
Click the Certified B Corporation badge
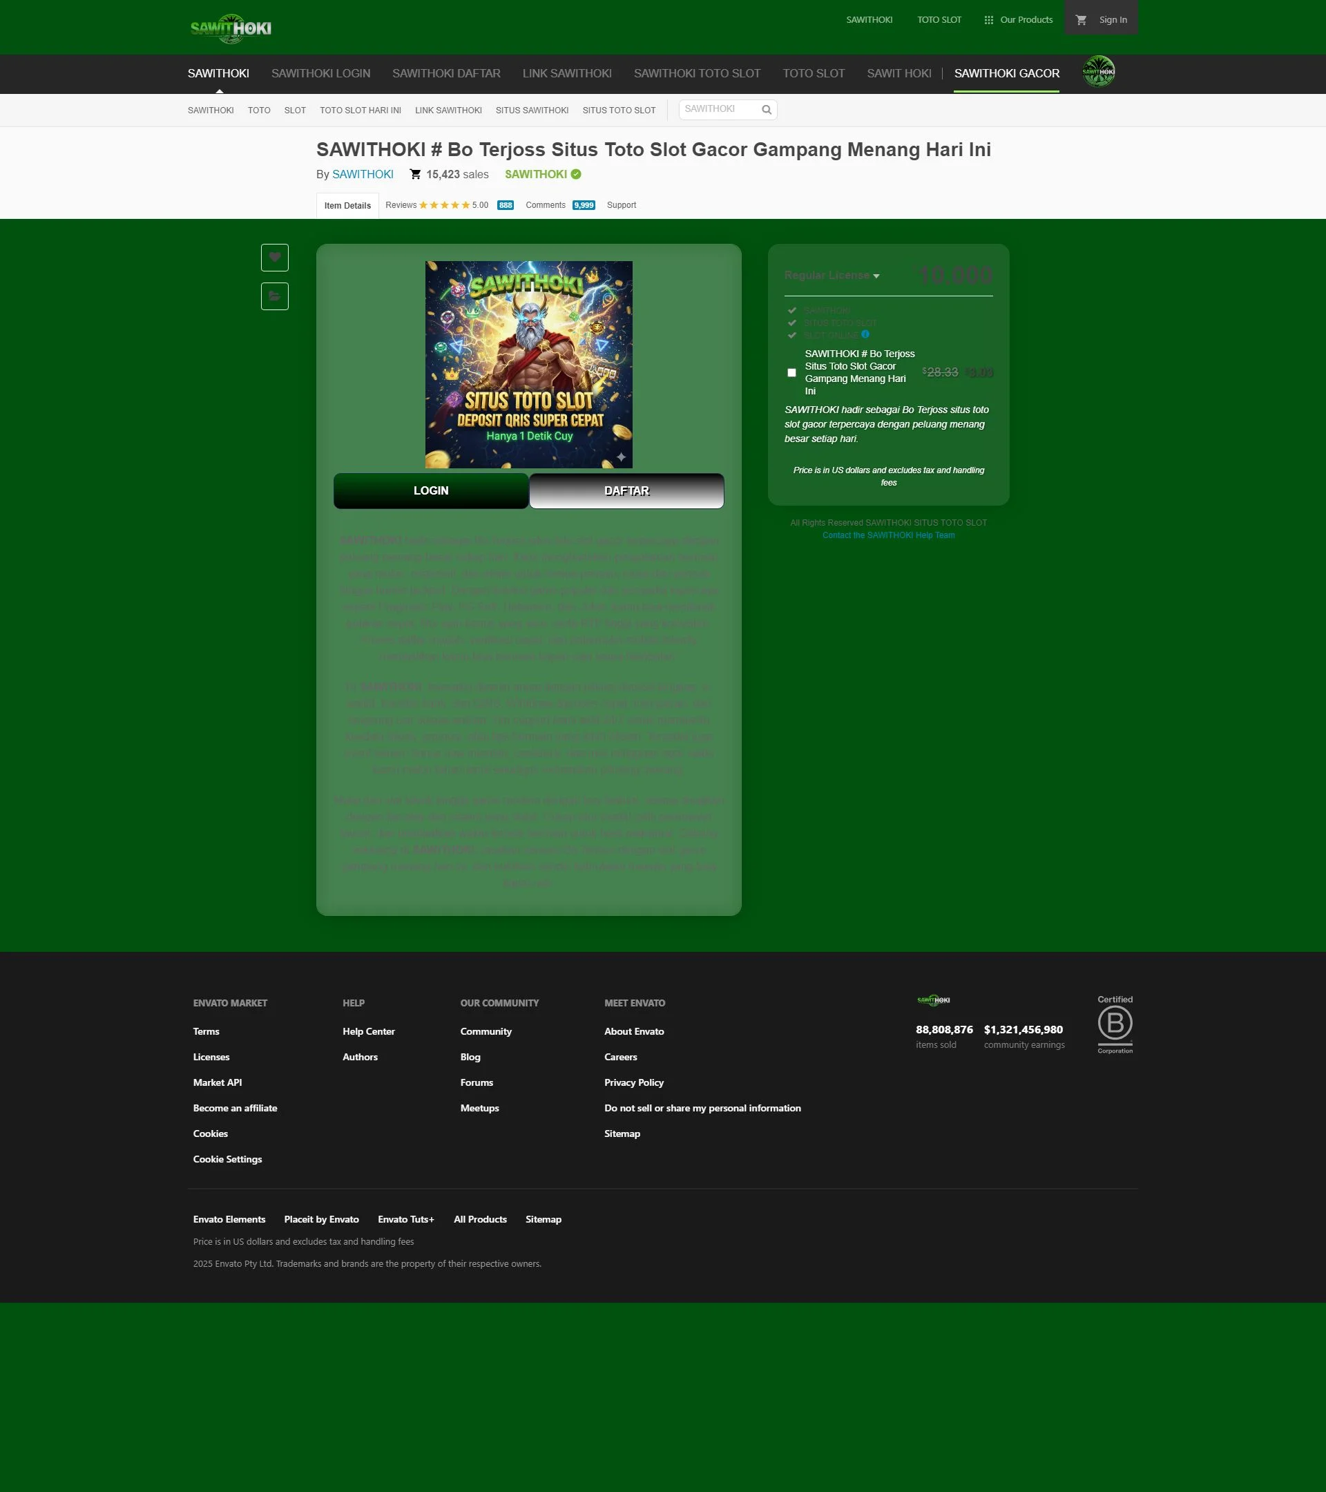1115,1024
